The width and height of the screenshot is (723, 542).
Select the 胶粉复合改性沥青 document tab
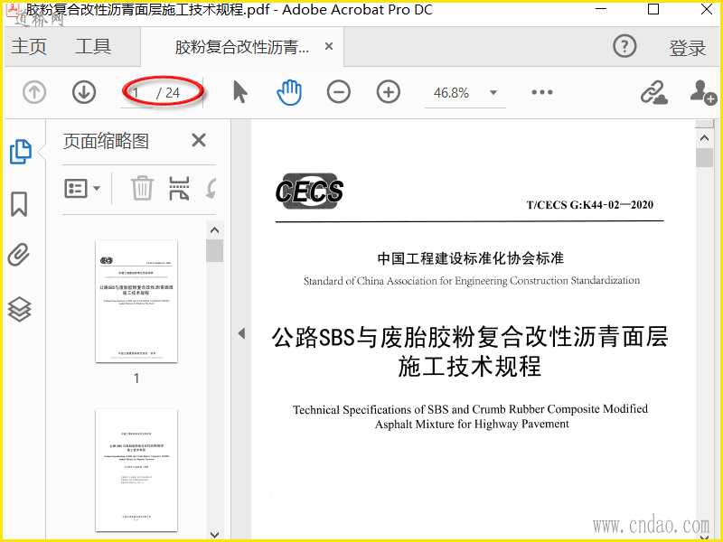pos(241,47)
